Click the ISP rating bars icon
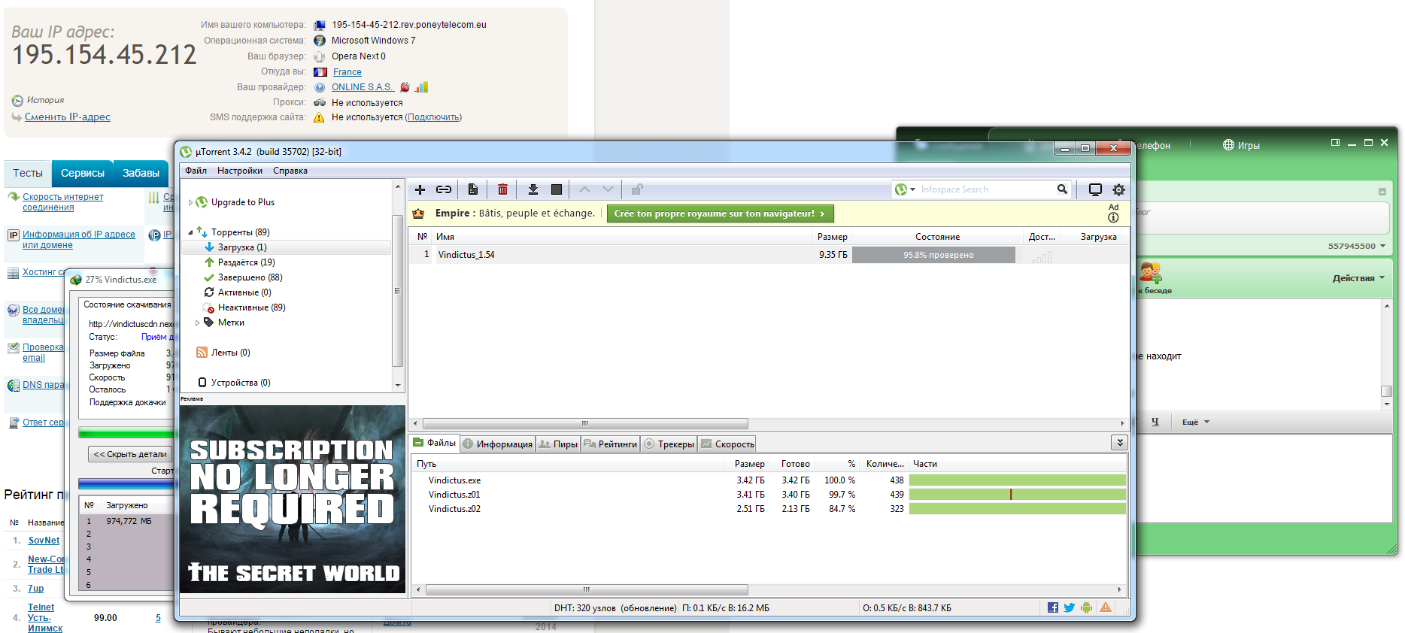 pyautogui.click(x=422, y=87)
